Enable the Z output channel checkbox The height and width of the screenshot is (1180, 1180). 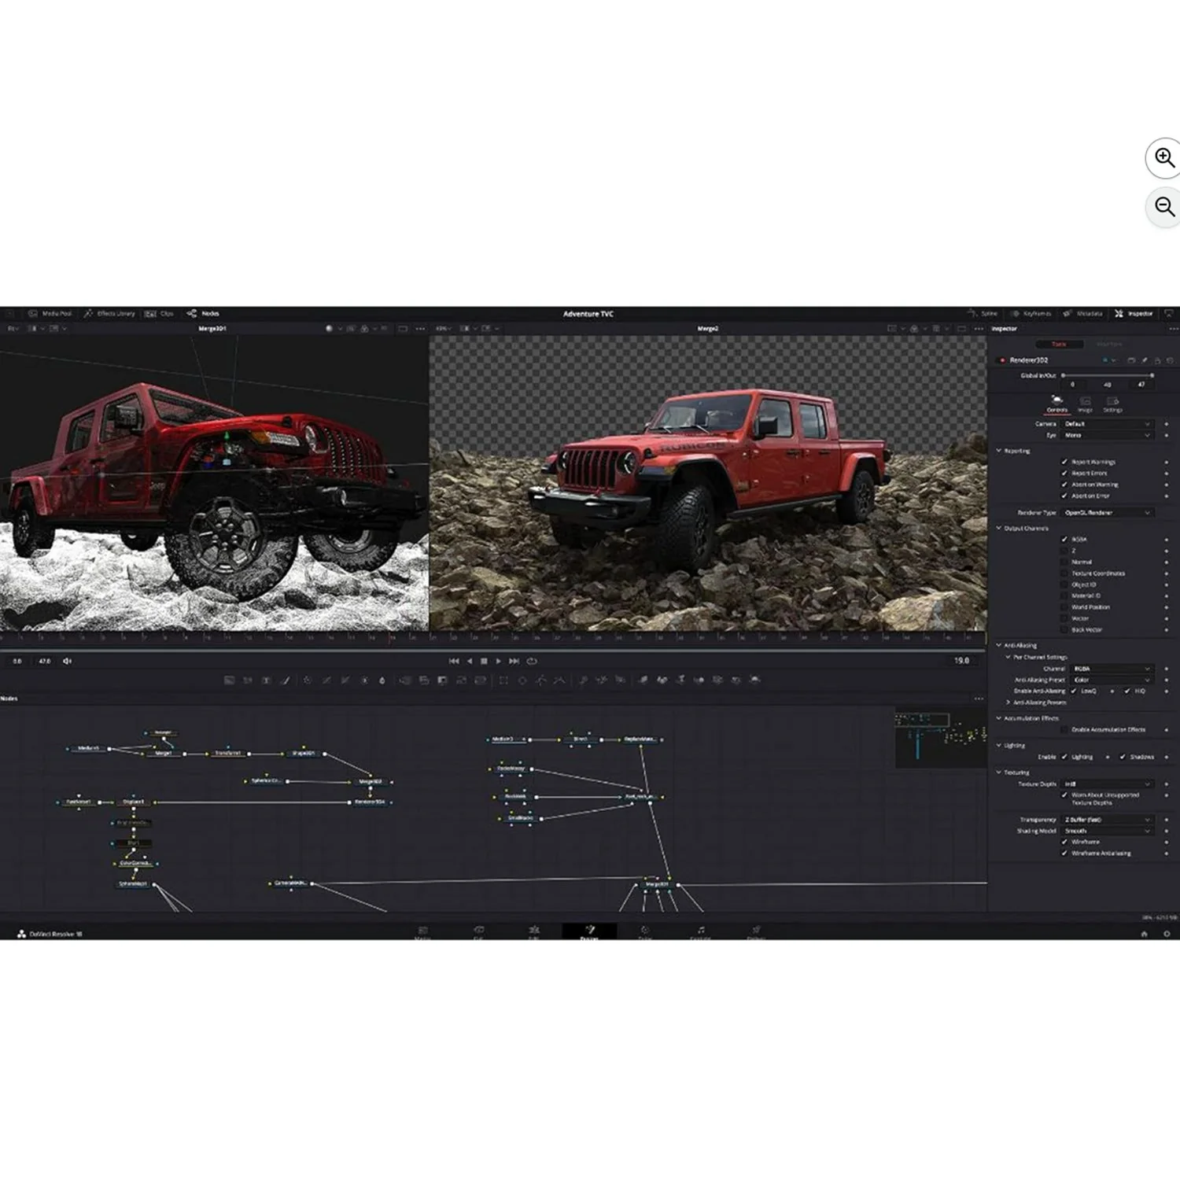coord(1064,551)
